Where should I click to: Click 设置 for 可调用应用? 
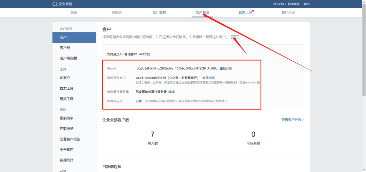(x=139, y=101)
